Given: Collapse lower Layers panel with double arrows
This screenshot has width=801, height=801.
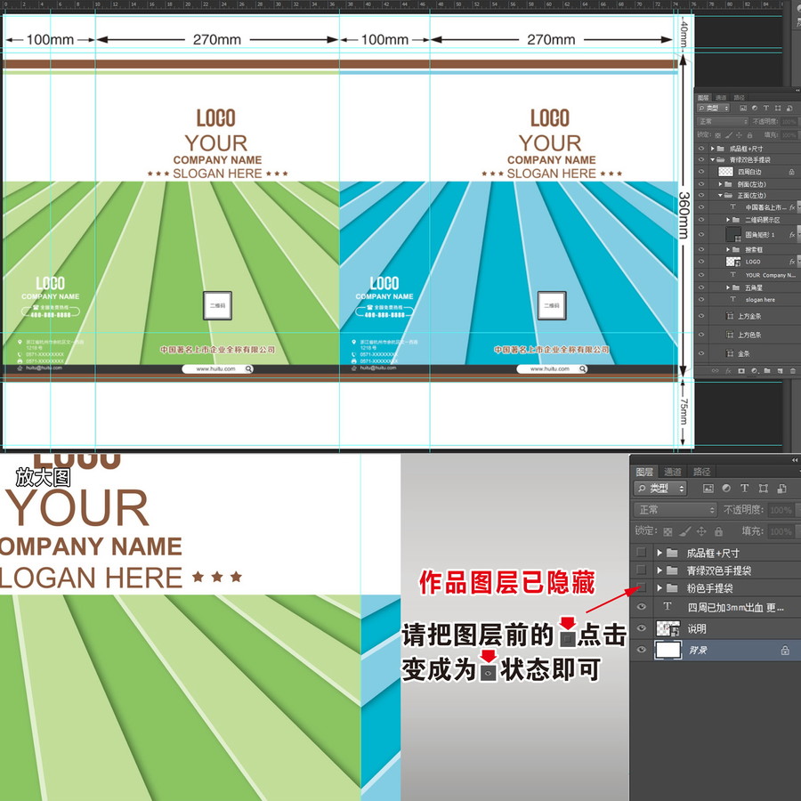Looking at the screenshot, I should point(795,460).
